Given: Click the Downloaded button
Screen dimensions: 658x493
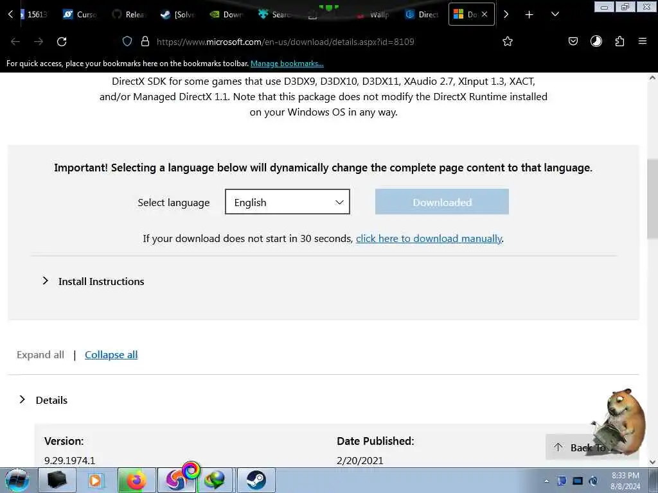Looking at the screenshot, I should pos(442,202).
